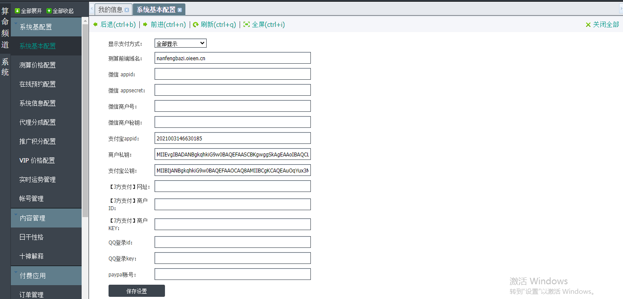Open 测算价格配置 in the sidebar

(38, 65)
